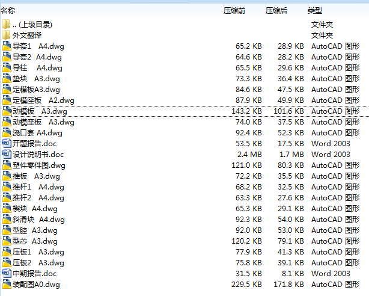Click the 定模座板 A2.dwg file icon

click(7, 100)
